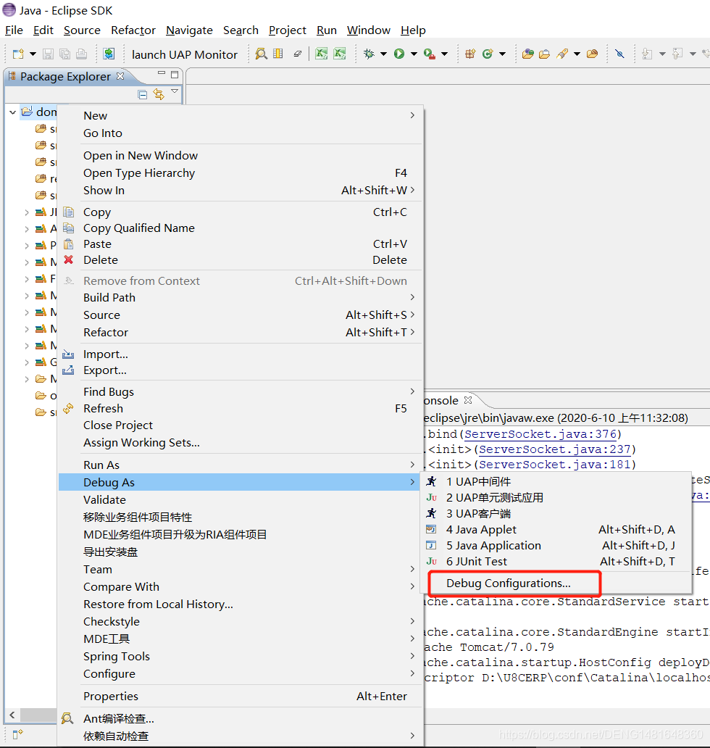Open the Navigate menu
The height and width of the screenshot is (748, 710).
point(189,30)
